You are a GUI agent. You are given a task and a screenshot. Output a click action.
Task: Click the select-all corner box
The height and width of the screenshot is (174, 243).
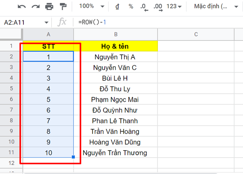[x=10, y=34]
